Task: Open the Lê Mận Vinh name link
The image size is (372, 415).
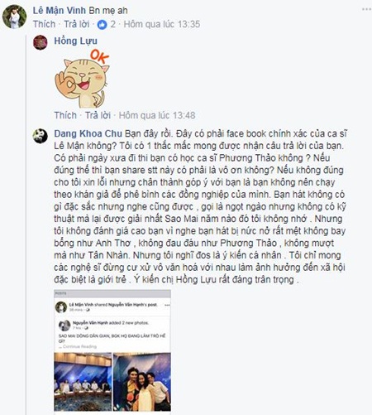Action: (60, 11)
